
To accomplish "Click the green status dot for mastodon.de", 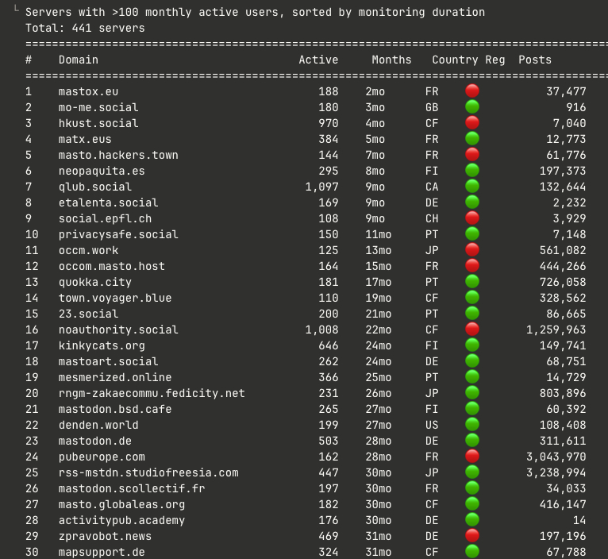I will point(472,441).
